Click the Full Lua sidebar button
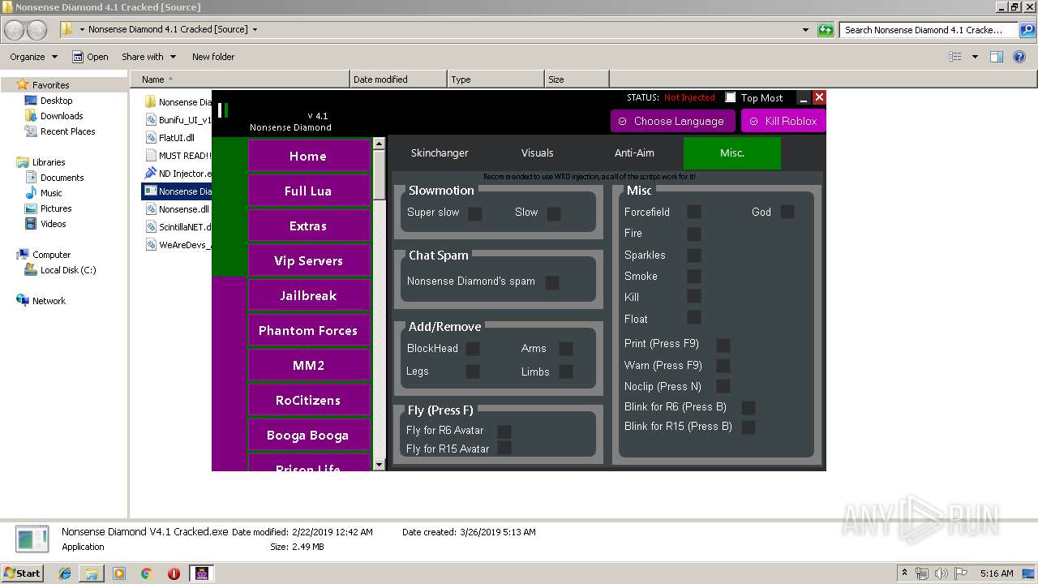Viewport: 1038px width, 584px height. tap(308, 191)
